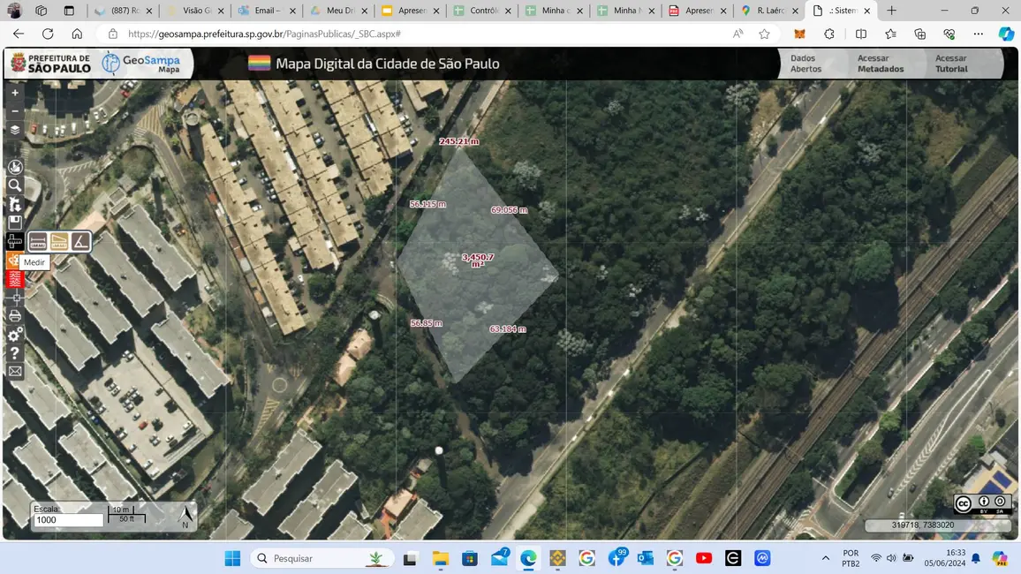Open the map settings gear
This screenshot has height=574, width=1021.
pos(14,332)
